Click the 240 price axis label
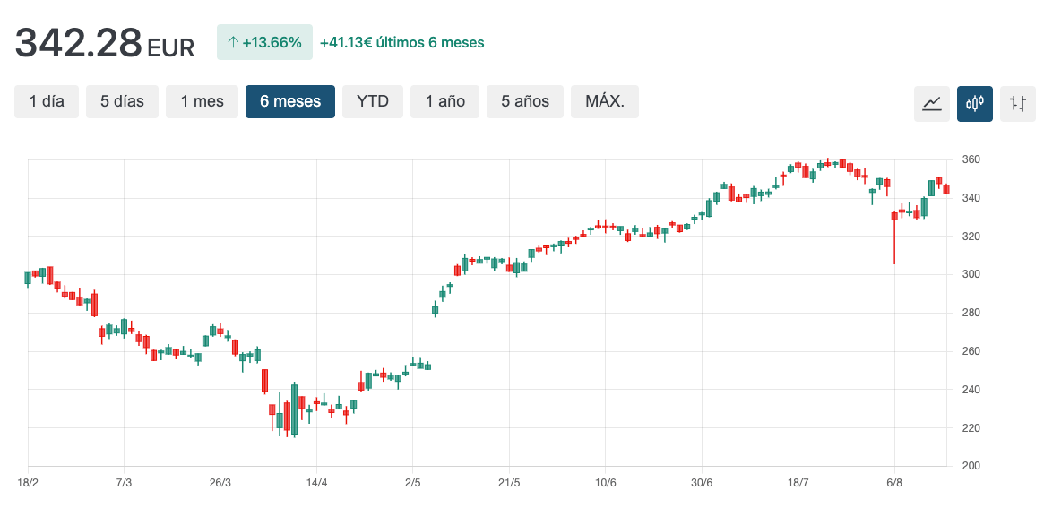The width and height of the screenshot is (1044, 508). point(971,390)
